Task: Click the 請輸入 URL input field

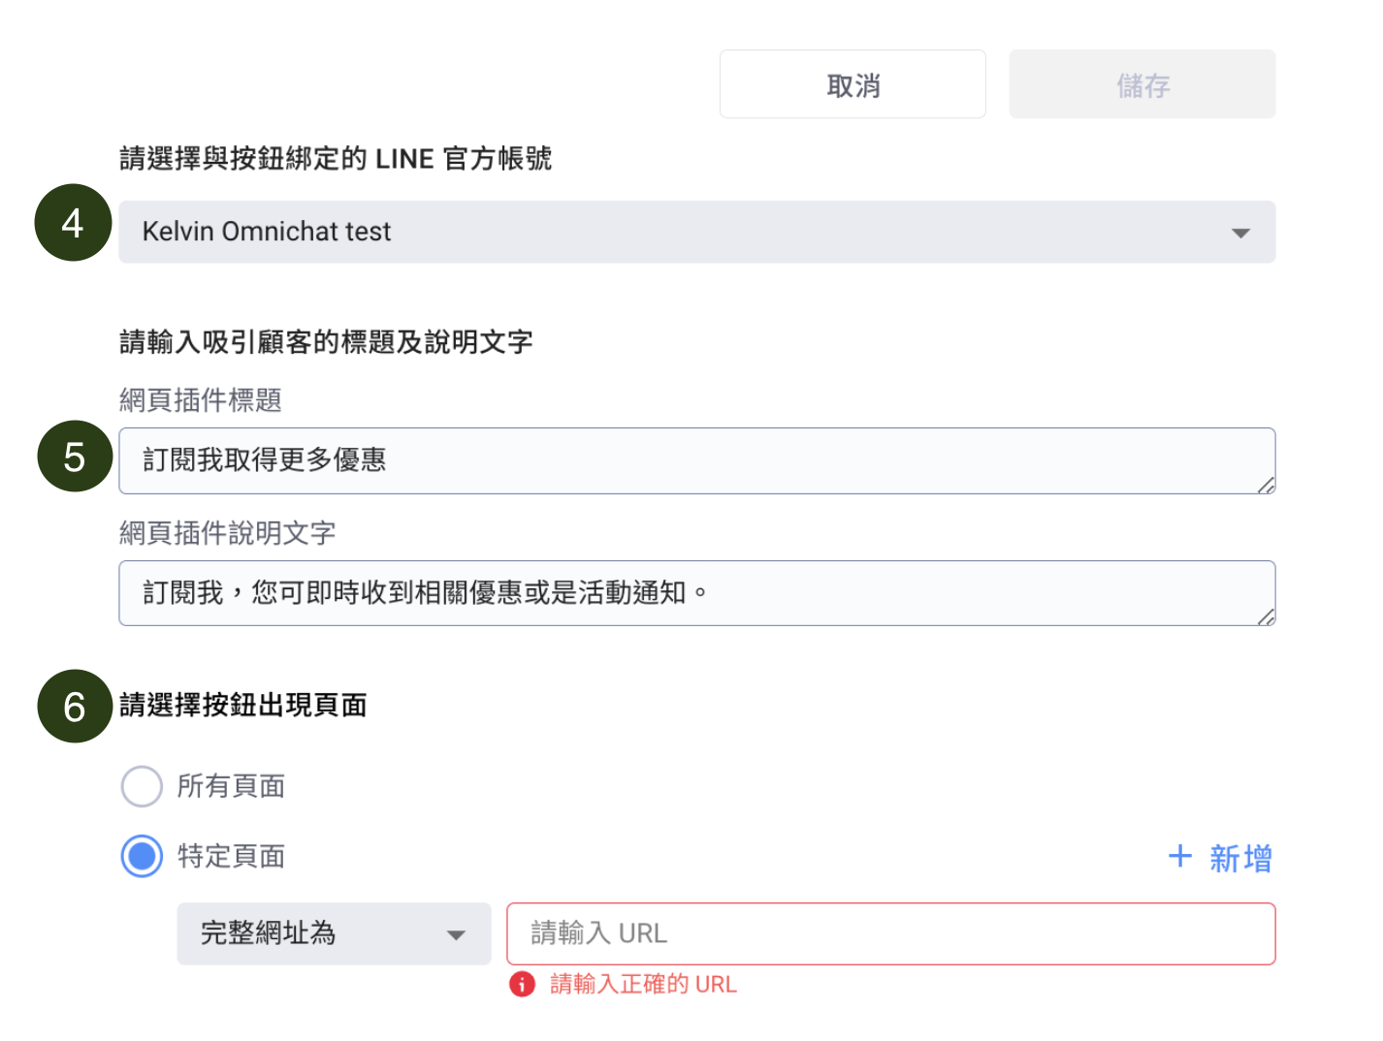Action: pyautogui.click(x=890, y=933)
